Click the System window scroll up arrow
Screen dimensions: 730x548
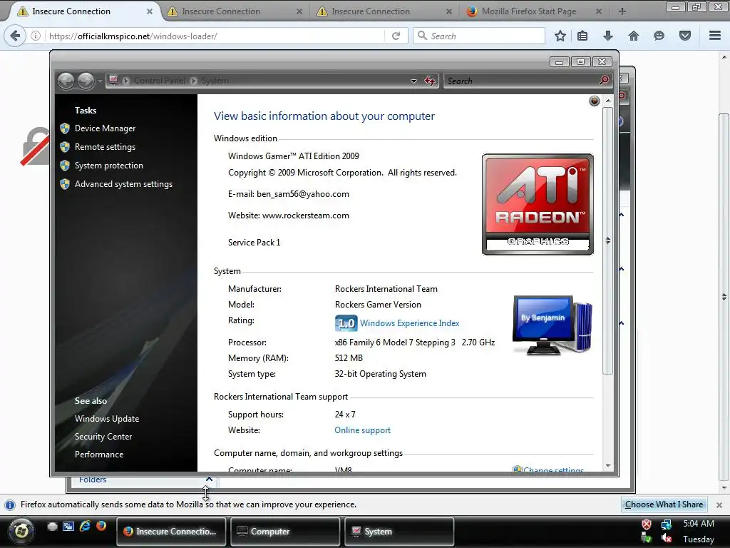coord(607,101)
